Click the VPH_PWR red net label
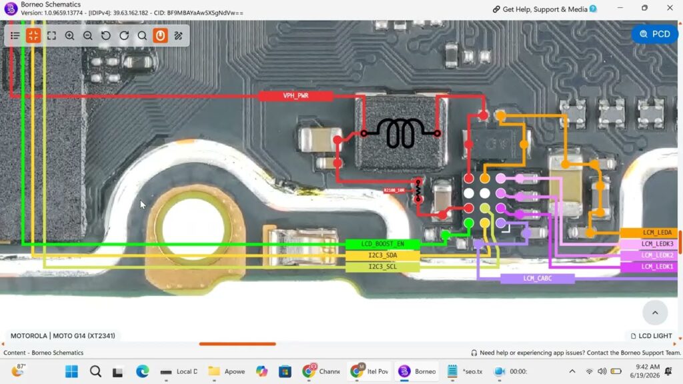Image resolution: width=683 pixels, height=384 pixels. (295, 96)
